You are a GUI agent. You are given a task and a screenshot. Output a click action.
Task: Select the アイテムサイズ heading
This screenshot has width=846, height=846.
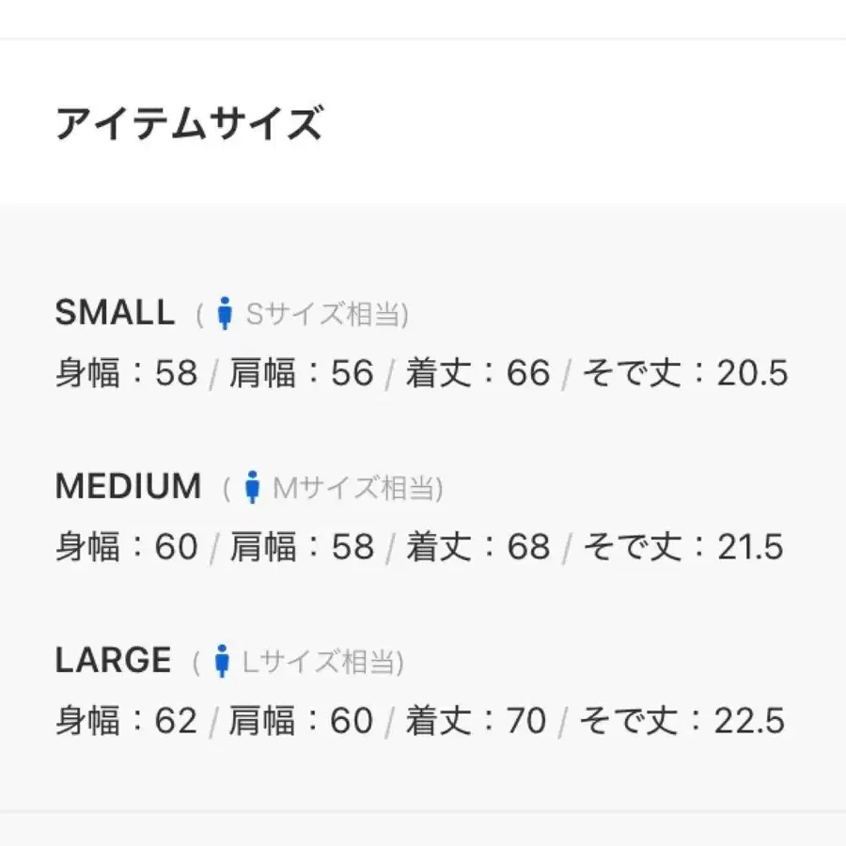point(189,123)
